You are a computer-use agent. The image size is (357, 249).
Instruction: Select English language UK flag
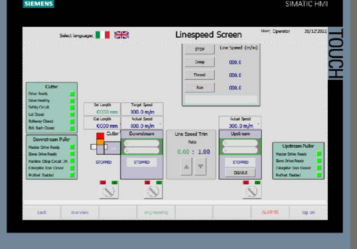(122, 35)
